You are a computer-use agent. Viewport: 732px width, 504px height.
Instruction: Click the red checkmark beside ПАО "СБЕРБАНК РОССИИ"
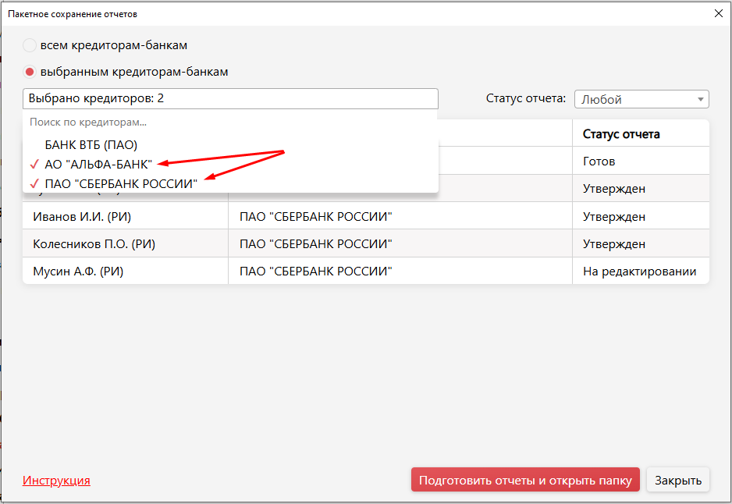[34, 183]
